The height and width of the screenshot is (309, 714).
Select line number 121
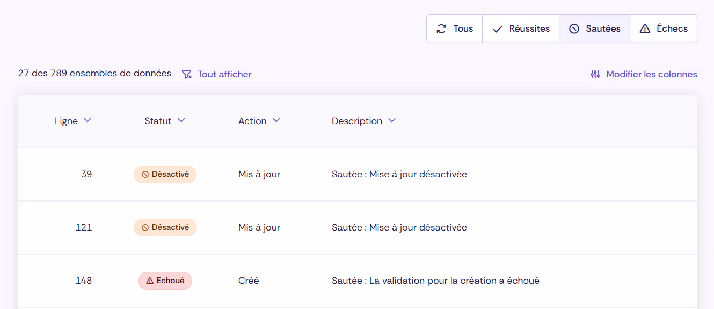84,227
